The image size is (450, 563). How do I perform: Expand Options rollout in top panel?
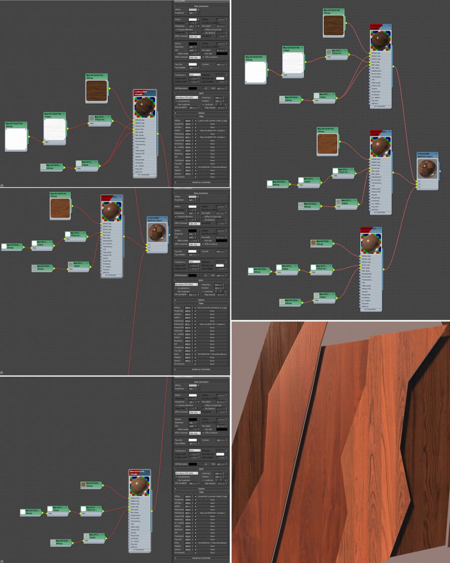201,113
